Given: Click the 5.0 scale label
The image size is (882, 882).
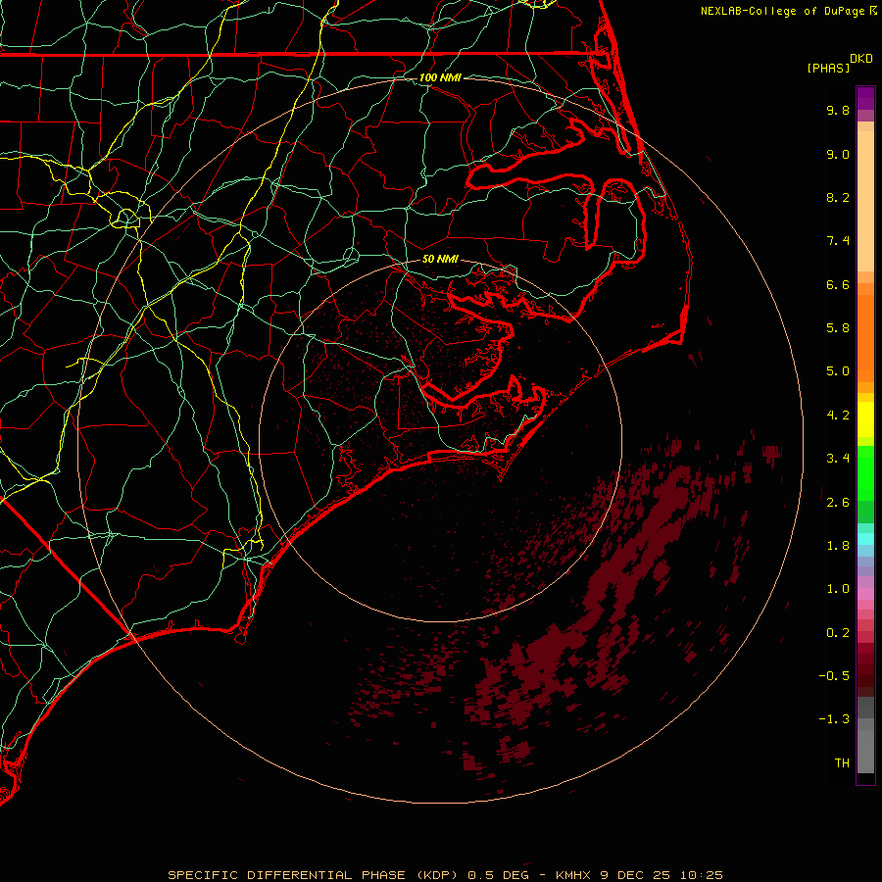Looking at the screenshot, I should point(838,371).
